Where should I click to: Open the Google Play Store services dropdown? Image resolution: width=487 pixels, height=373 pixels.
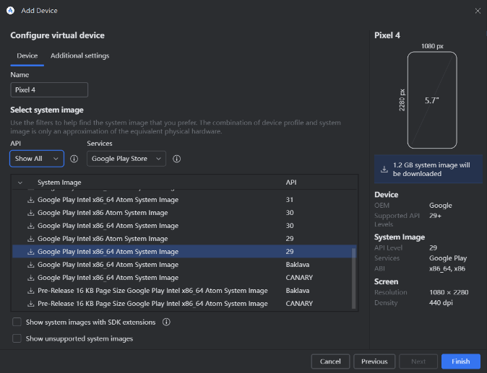pyautogui.click(x=126, y=159)
